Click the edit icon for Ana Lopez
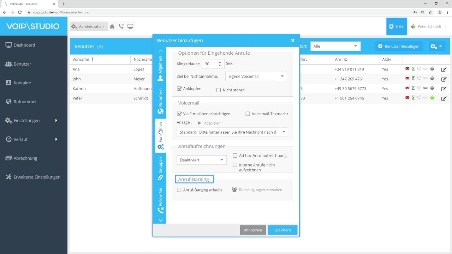 click(x=444, y=69)
